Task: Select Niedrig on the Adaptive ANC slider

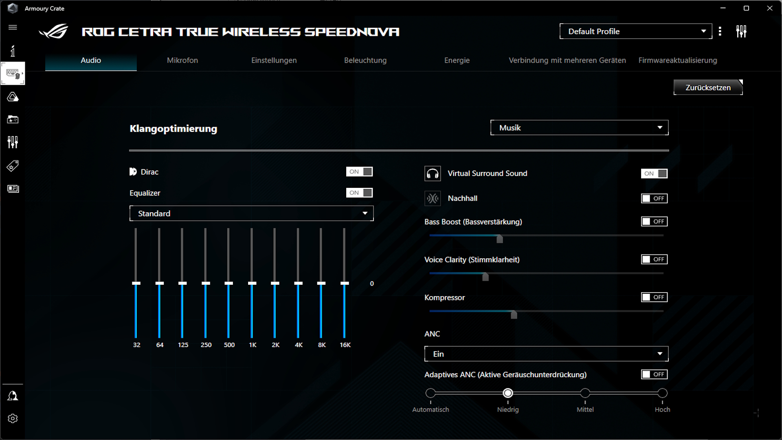Action: (x=507, y=393)
